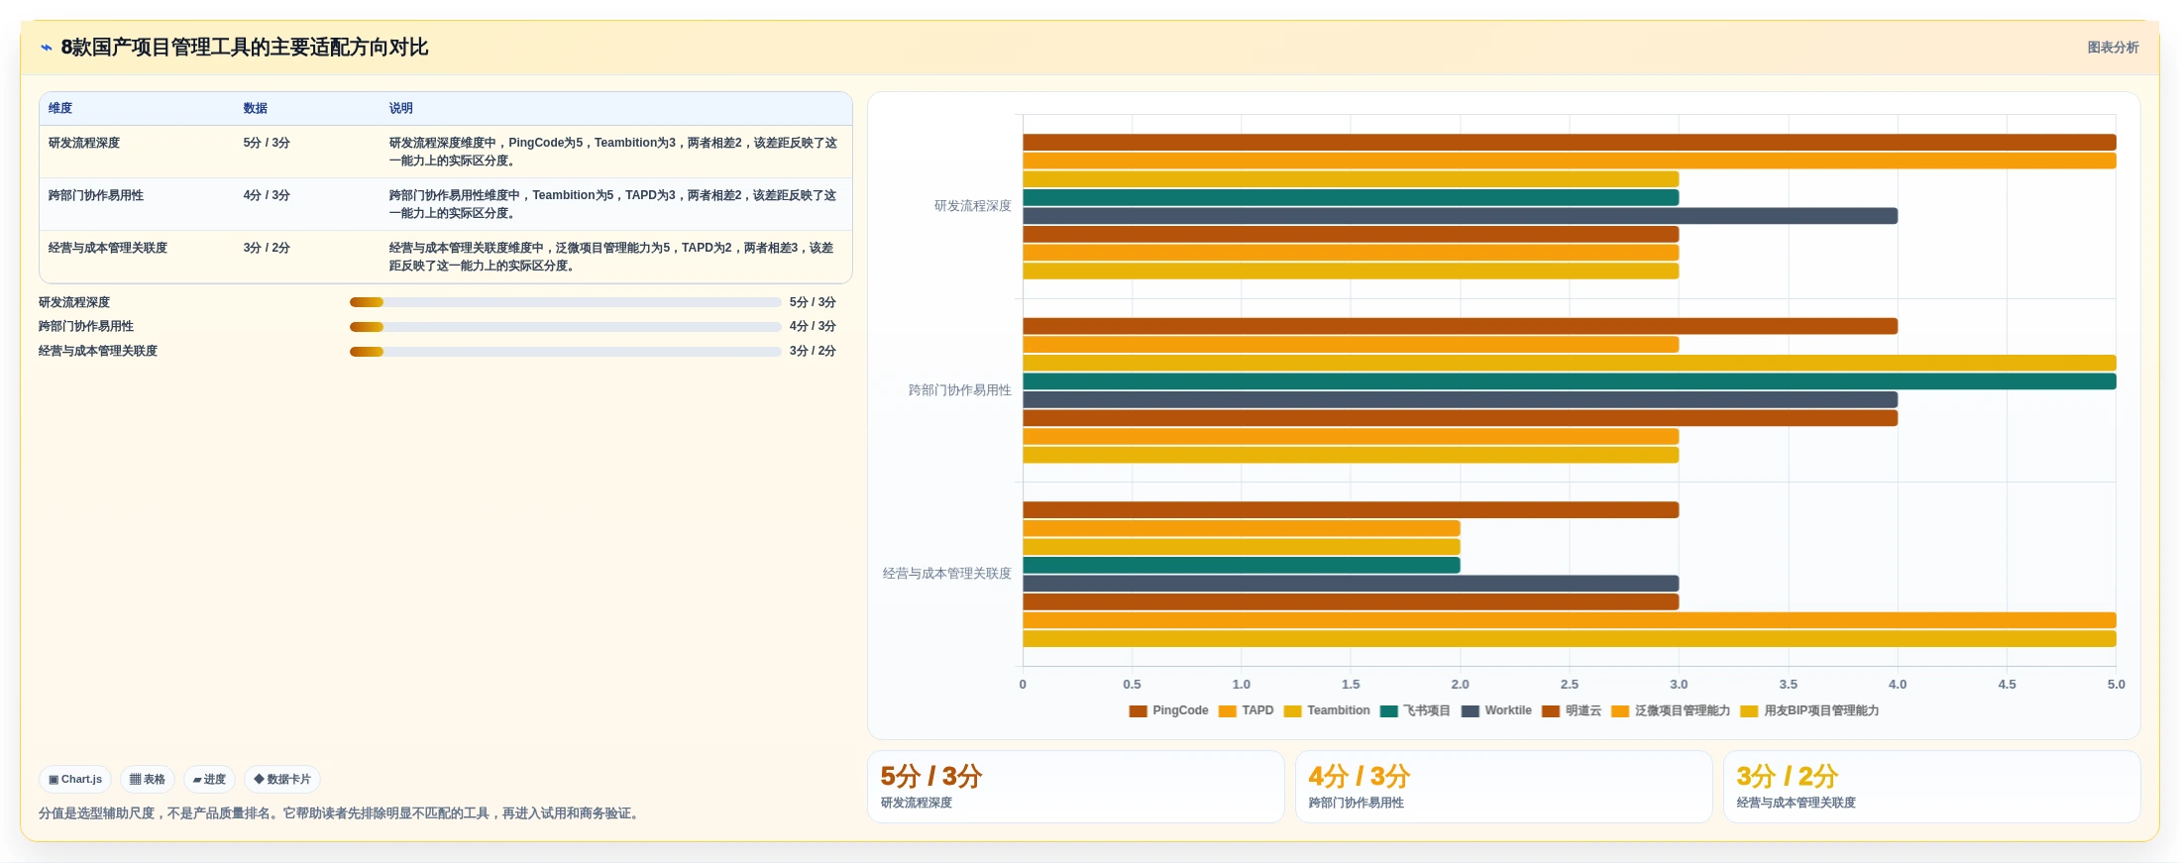This screenshot has width=2180, height=863.
Task: Click the 跨部门协作易用性 progress bar
Action: [565, 326]
